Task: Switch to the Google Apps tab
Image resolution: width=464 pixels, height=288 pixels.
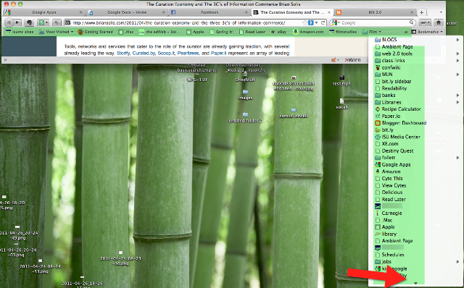Action: click(x=43, y=12)
